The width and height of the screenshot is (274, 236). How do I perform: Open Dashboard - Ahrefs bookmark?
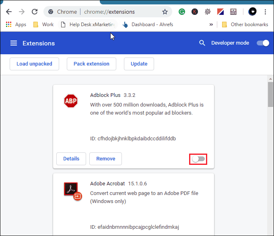click(148, 25)
